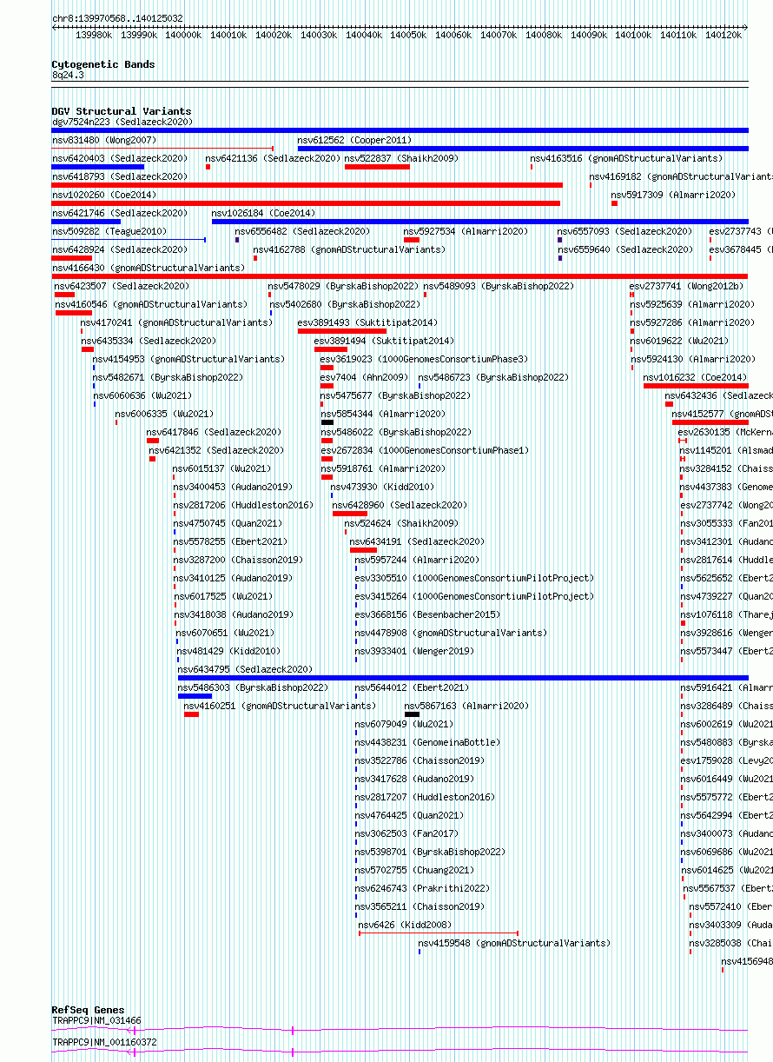Viewport: 773px width, 1062px height.
Task: Open nsv5854344 (Almarri2020) variant
Action: point(383,414)
